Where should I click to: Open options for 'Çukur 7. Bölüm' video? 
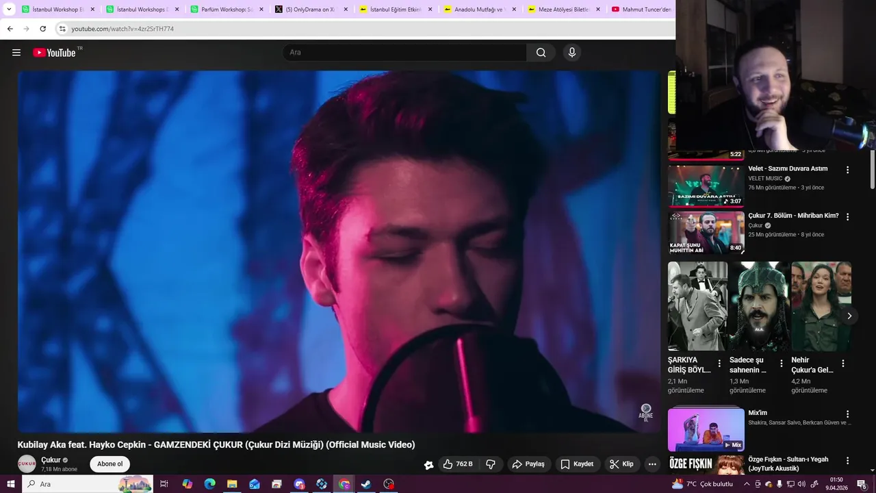point(847,217)
